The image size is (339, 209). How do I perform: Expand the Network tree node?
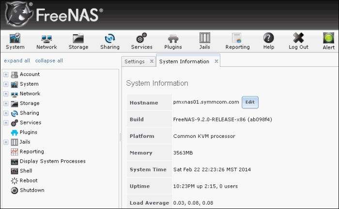(6, 94)
